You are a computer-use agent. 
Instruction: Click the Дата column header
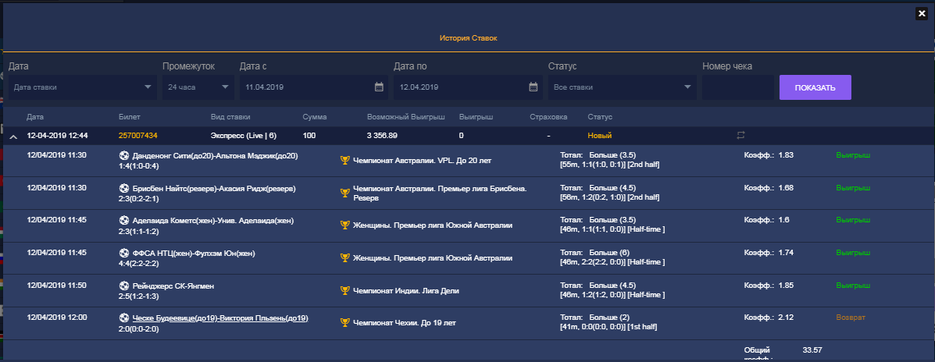(35, 117)
